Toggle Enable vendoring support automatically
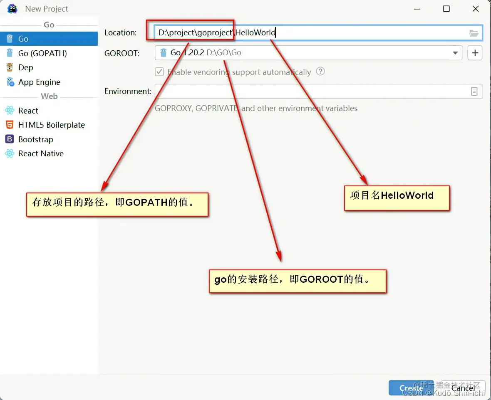The image size is (491, 400). click(x=159, y=72)
